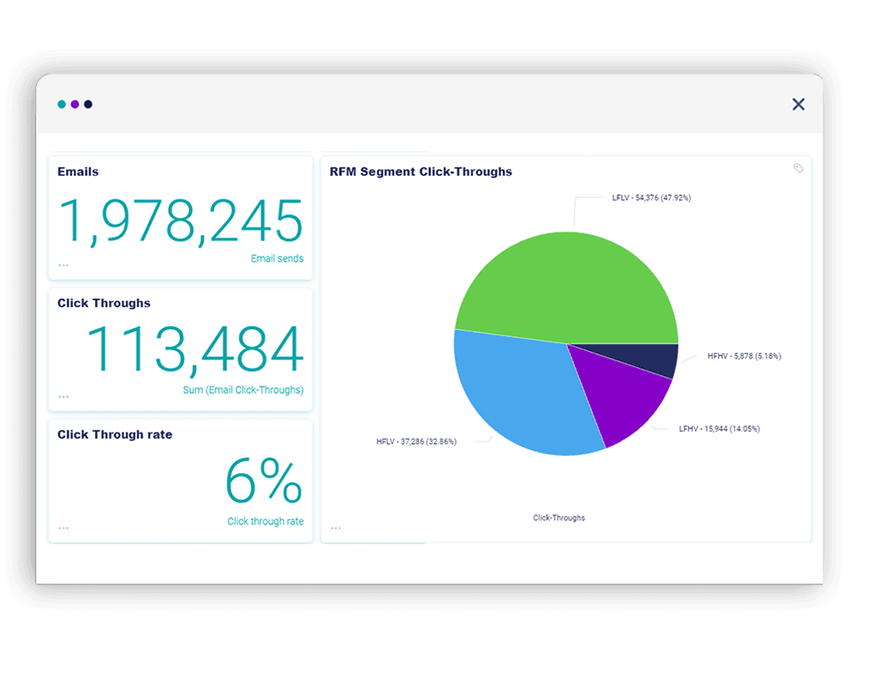Expand options on Click Through rate card

[63, 528]
